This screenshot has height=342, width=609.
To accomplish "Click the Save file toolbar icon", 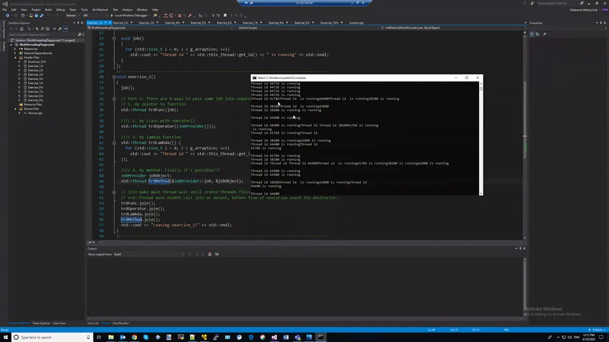I will [x=37, y=15].
